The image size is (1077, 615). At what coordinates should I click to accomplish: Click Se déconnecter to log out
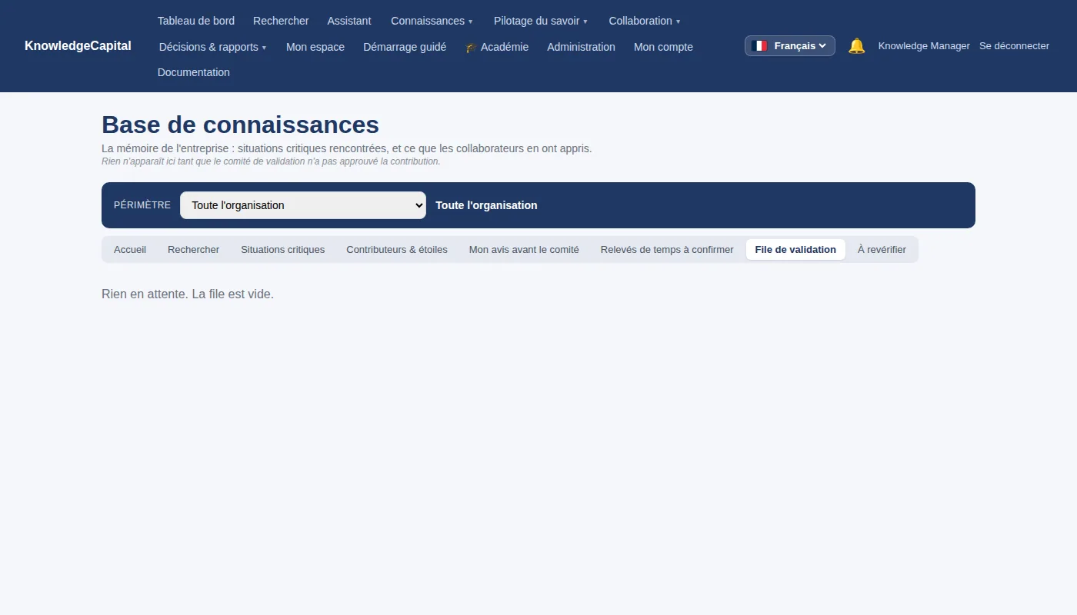(1014, 46)
